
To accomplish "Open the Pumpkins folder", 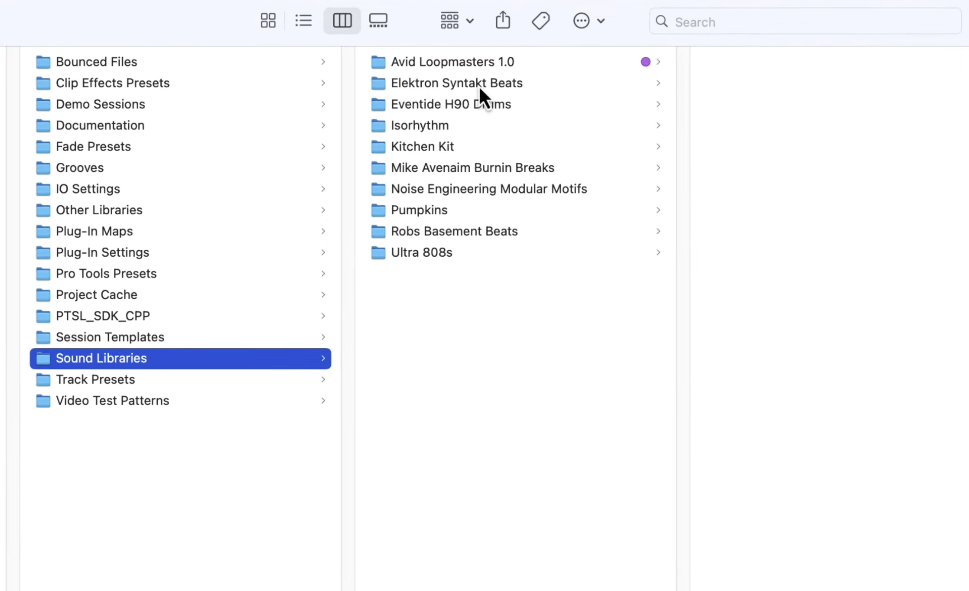I will point(419,210).
